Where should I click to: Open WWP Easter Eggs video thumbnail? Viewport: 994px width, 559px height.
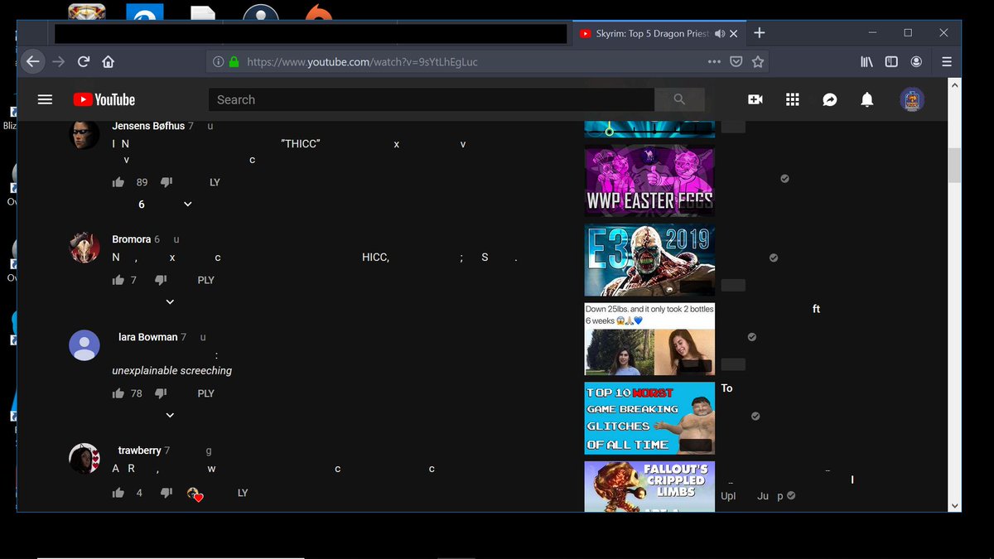pyautogui.click(x=649, y=181)
